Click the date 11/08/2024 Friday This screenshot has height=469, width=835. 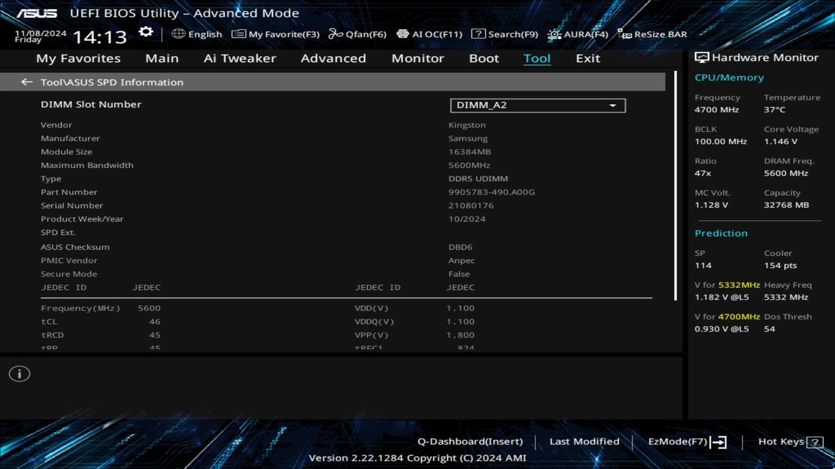[x=40, y=36]
